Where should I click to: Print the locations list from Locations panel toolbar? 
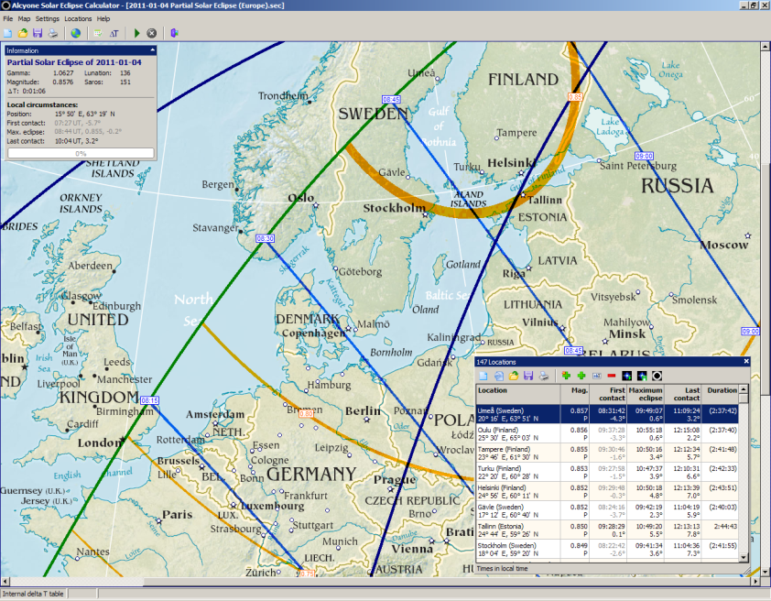coord(544,376)
